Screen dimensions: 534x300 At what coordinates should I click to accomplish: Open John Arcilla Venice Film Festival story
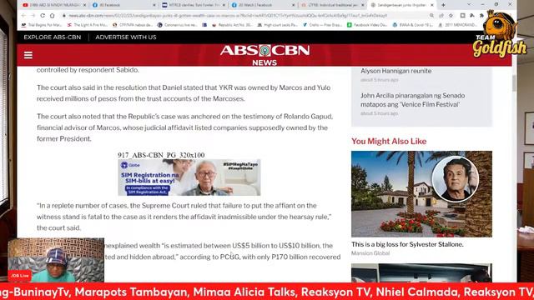(x=412, y=100)
